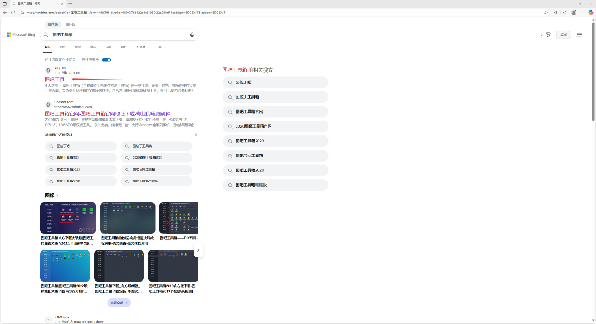
Task: Select related search 图吧工具箱电脑版 in right column
Action: pyautogui.click(x=276, y=185)
